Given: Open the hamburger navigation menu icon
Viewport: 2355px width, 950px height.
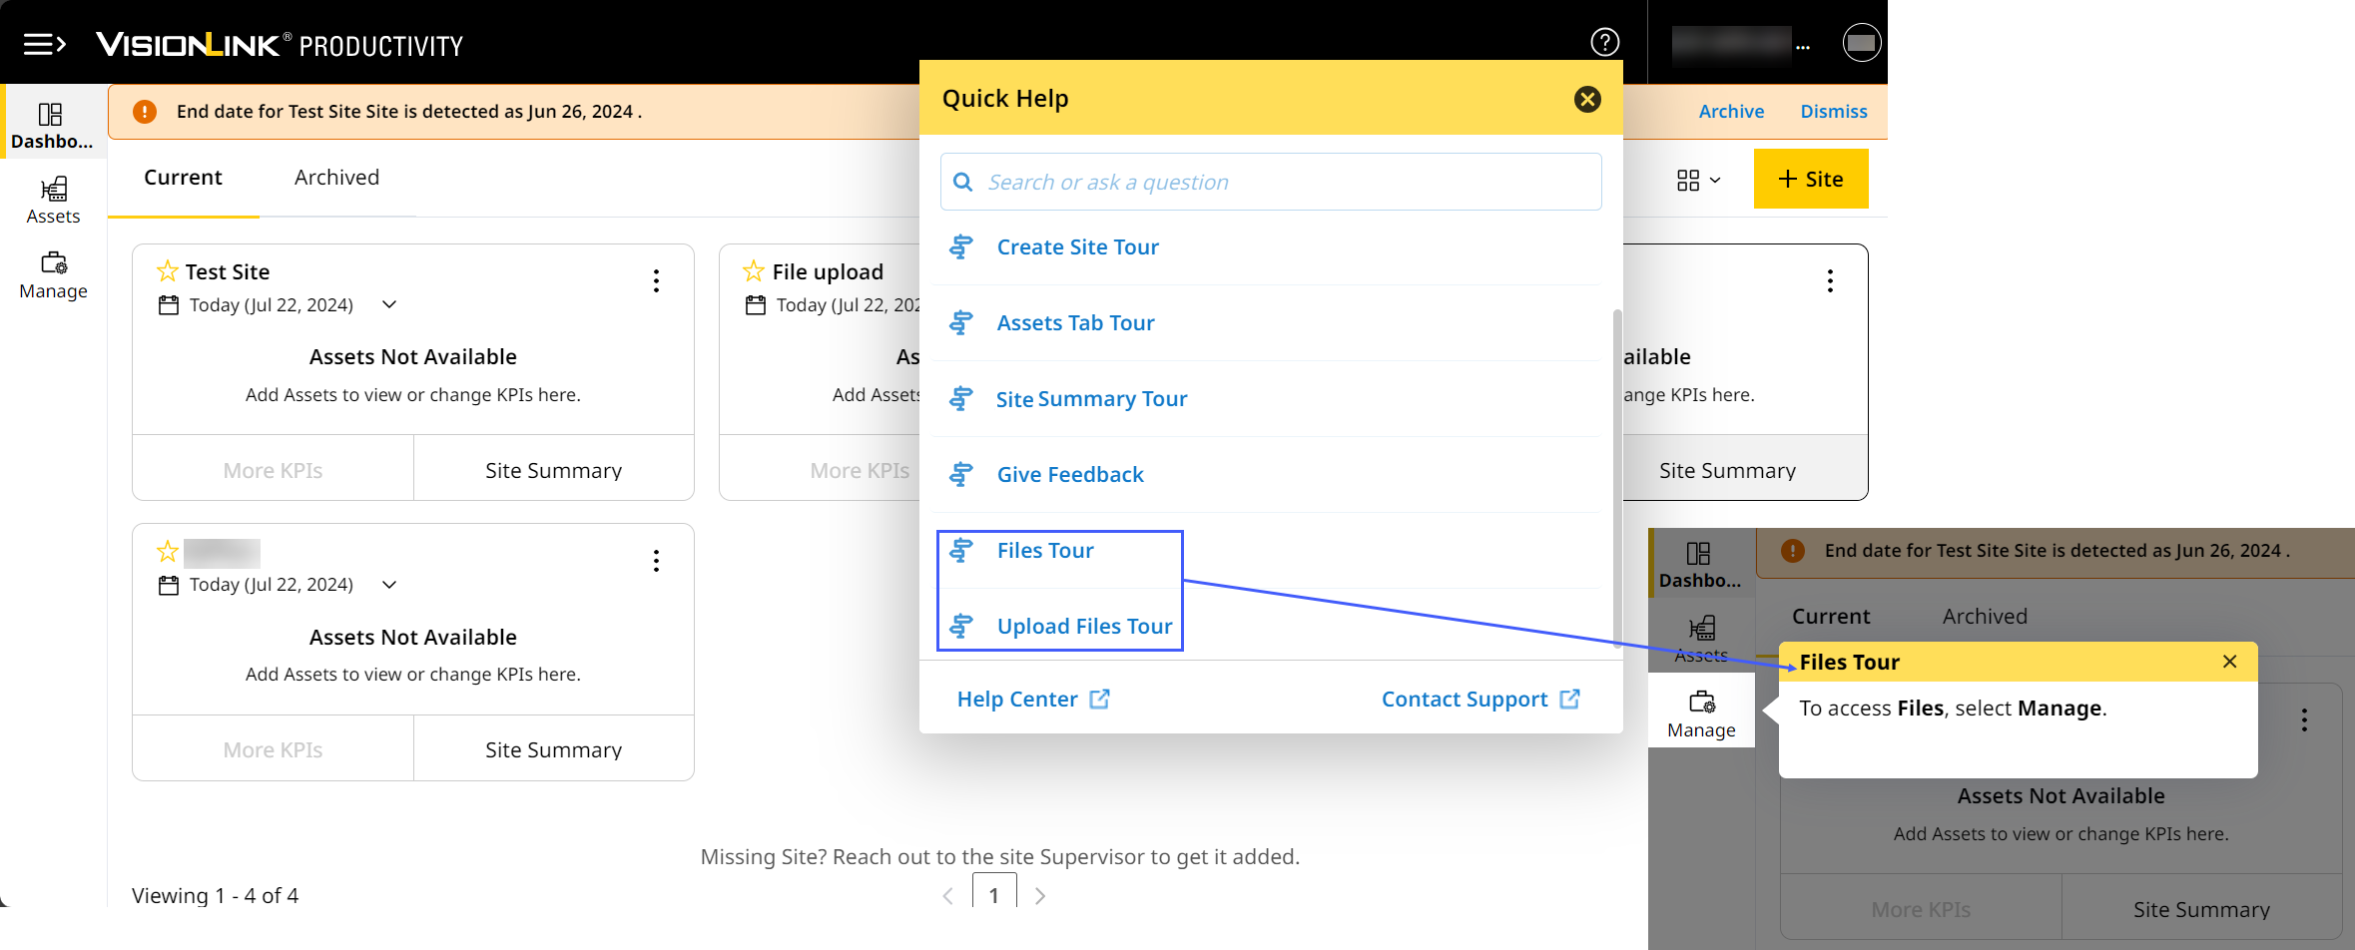Looking at the screenshot, I should pyautogui.click(x=44, y=45).
